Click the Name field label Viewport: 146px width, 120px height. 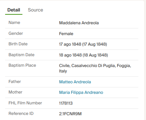pos(14,23)
